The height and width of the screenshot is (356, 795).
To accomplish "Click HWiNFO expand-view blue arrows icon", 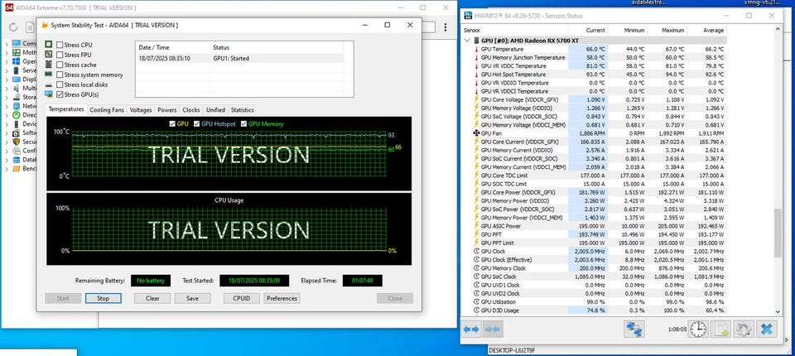I will tap(471, 330).
